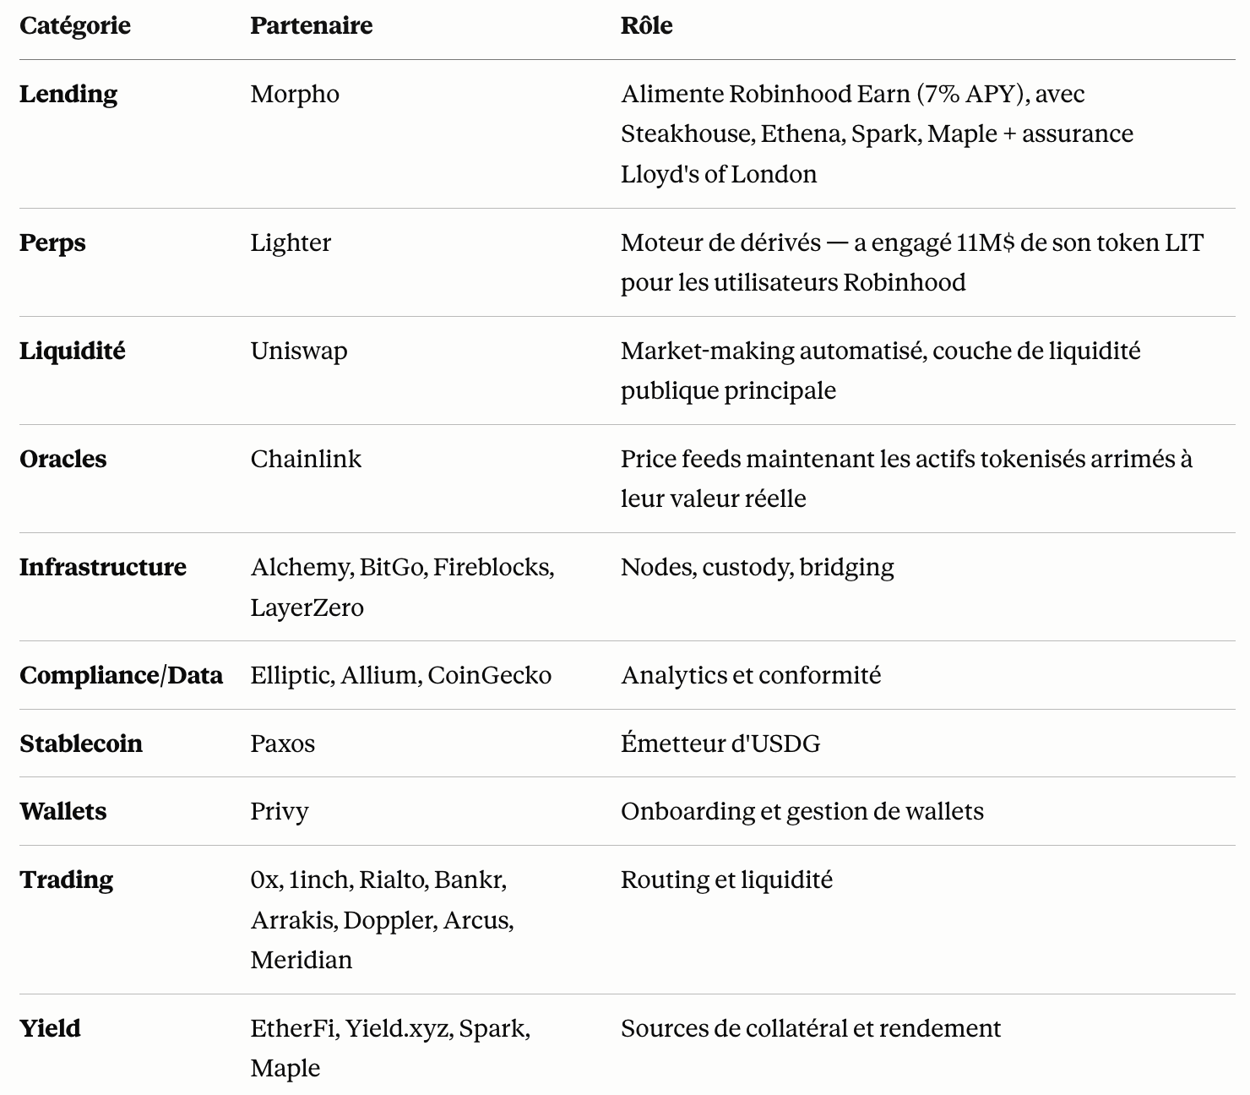Click the Compliance/Data category label
Image resolution: width=1250 pixels, height=1095 pixels.
pos(122,676)
